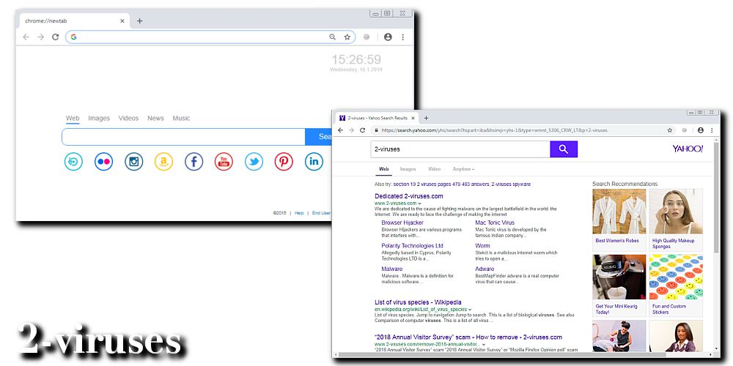Expand the arrow beside en.wikipedia.org URL
The width and height of the screenshot is (733, 366).
tap(469, 310)
